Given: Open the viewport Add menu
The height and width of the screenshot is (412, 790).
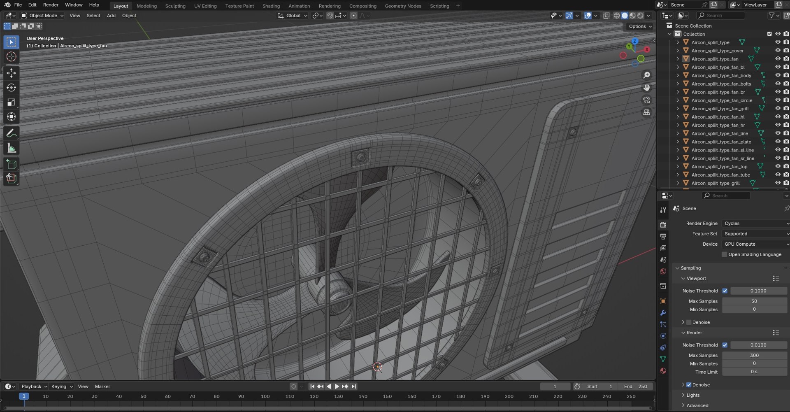Looking at the screenshot, I should [x=111, y=16].
